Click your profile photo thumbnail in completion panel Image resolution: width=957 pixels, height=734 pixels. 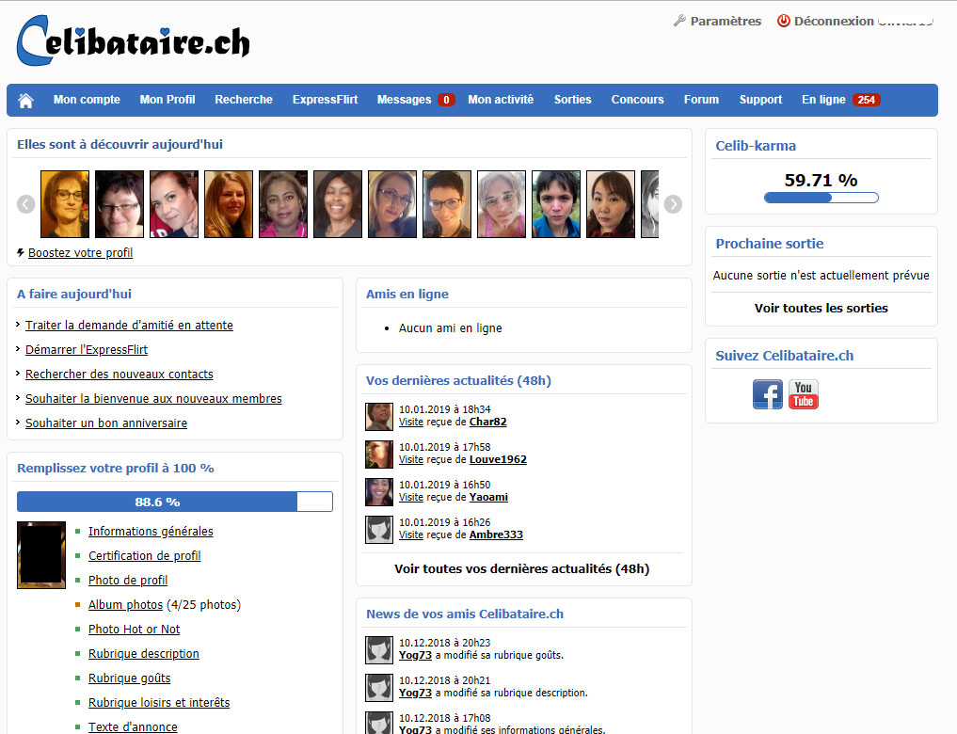tap(40, 555)
